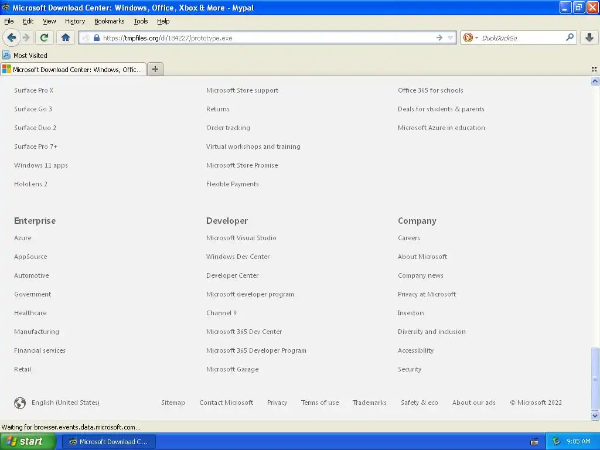The width and height of the screenshot is (600, 450).
Task: Open the Careers link
Action: (x=408, y=238)
